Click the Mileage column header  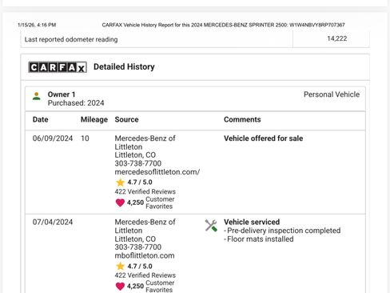(94, 119)
